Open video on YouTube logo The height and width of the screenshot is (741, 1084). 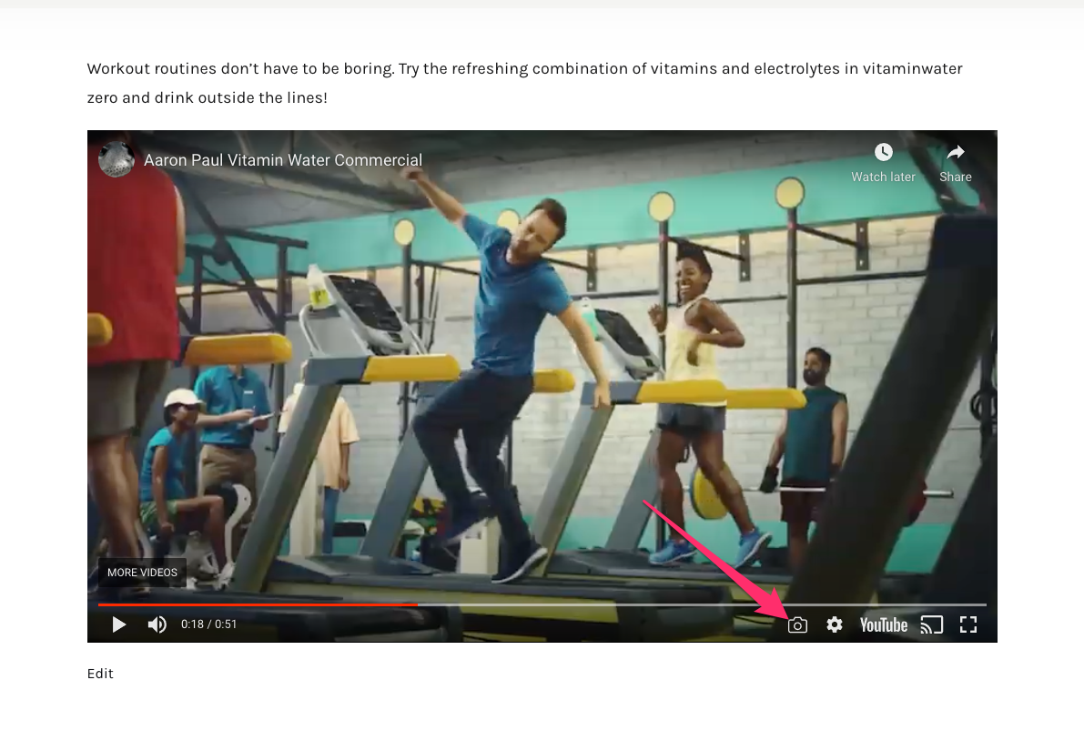pyautogui.click(x=884, y=624)
